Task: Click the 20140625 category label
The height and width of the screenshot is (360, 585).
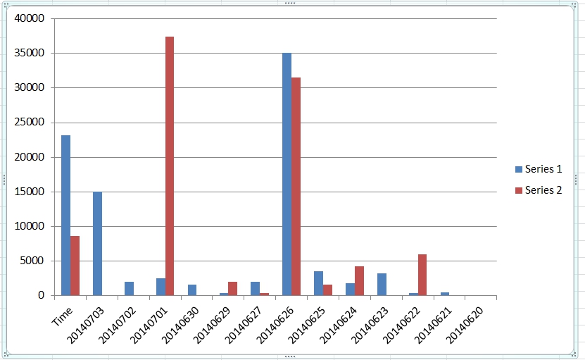Action: coord(307,325)
